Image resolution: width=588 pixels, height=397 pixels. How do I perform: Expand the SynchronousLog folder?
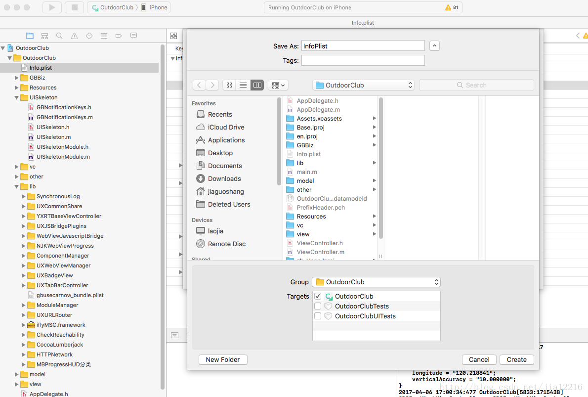(x=23, y=196)
